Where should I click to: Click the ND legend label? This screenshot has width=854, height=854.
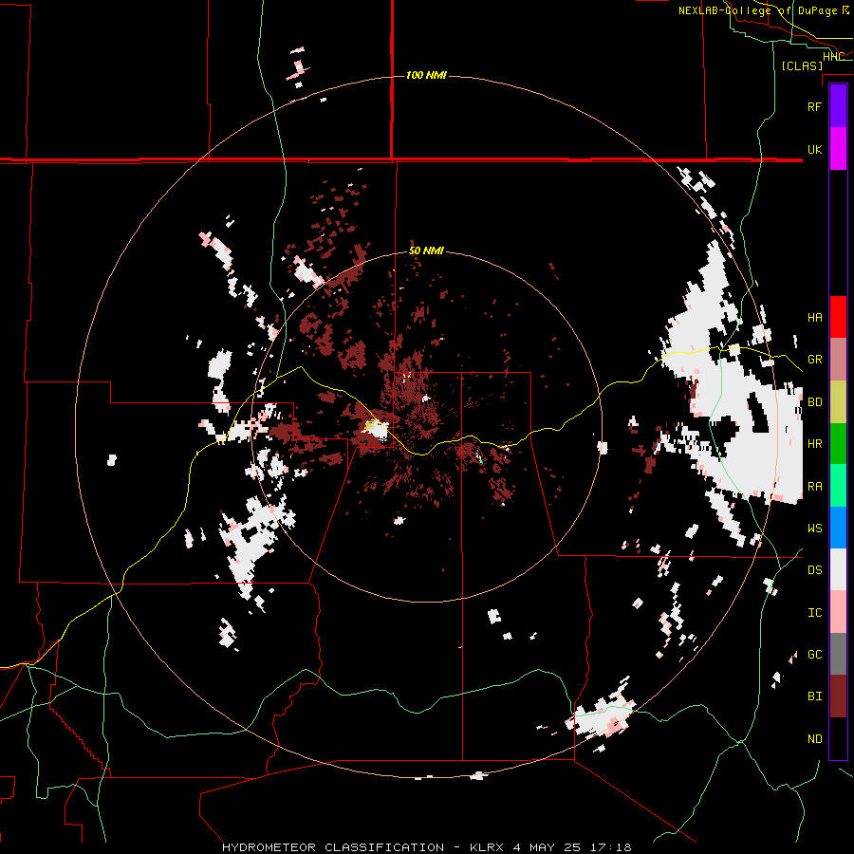point(814,738)
